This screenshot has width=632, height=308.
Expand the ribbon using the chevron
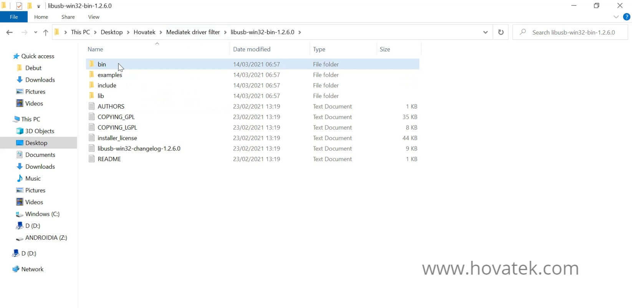[616, 17]
